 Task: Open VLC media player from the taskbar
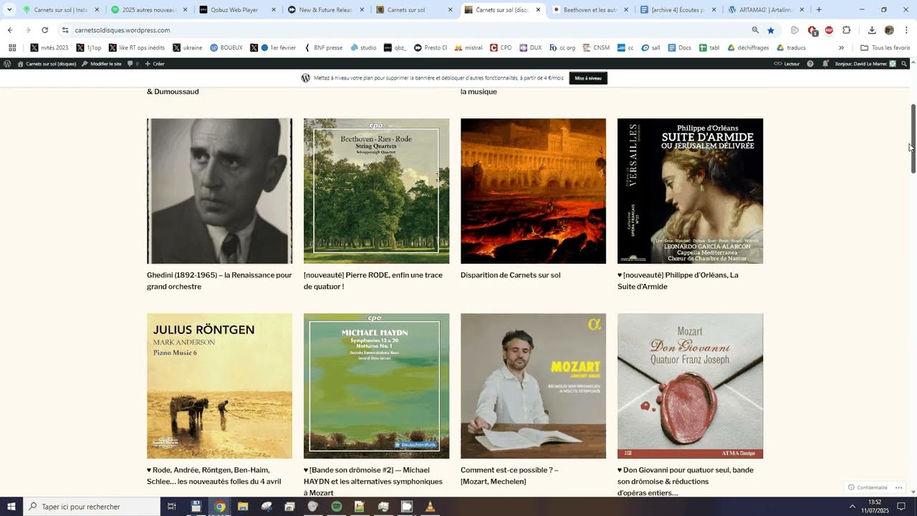coord(430,507)
